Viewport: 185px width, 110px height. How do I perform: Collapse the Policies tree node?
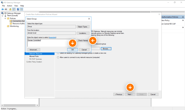[x=5, y=18]
